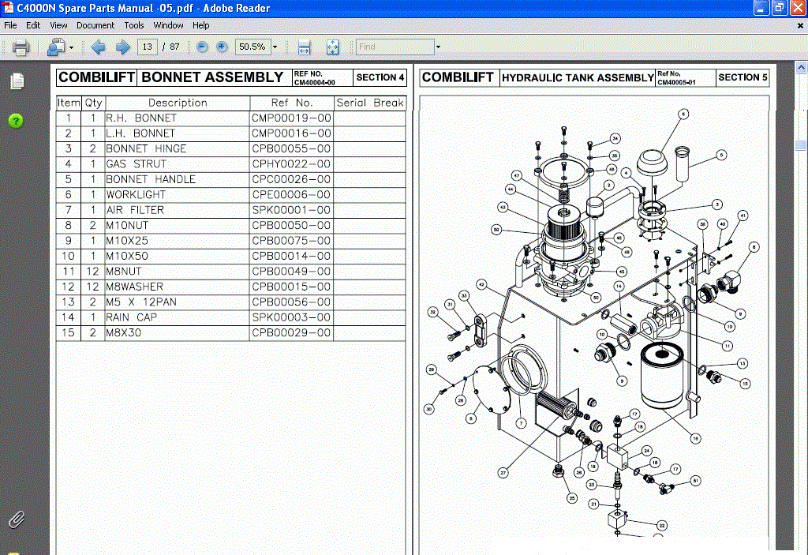Click the Fit Page toolbar icon
The width and height of the screenshot is (808, 555).
pyautogui.click(x=332, y=47)
